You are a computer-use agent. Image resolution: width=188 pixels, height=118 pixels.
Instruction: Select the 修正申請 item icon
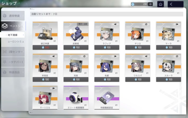point(45,34)
